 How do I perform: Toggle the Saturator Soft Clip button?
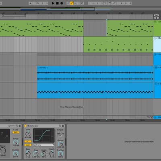point(60,136)
